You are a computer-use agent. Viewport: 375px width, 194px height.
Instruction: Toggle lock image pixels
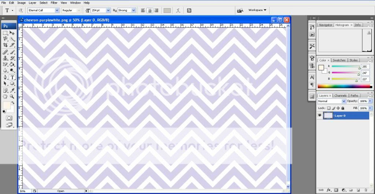click(334, 108)
